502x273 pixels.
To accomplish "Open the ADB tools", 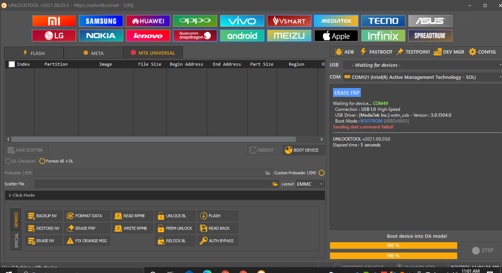I will coord(344,52).
